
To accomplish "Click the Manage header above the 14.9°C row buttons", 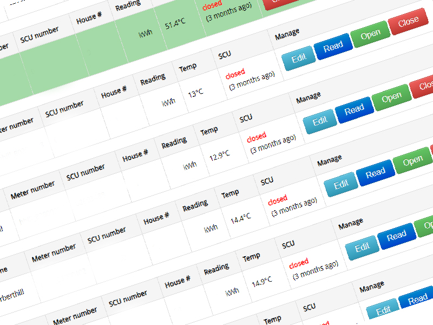I will 351,223.
